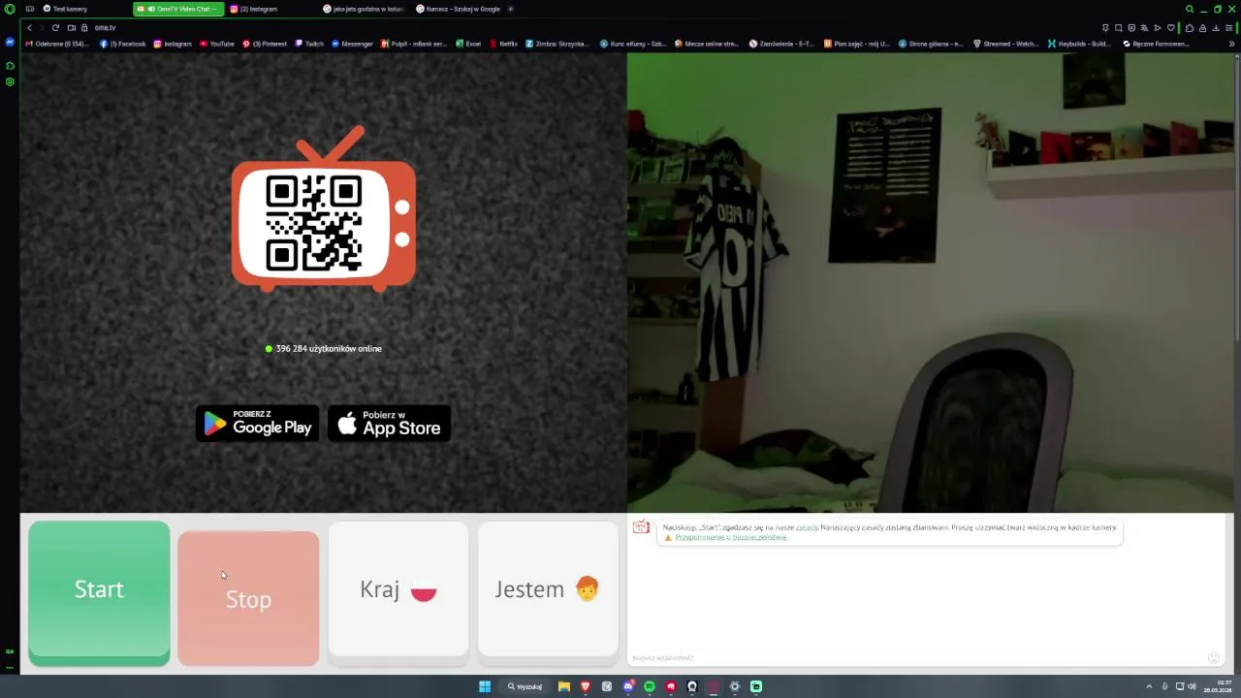Click the browser search magnifier icon

[x=1190, y=9]
